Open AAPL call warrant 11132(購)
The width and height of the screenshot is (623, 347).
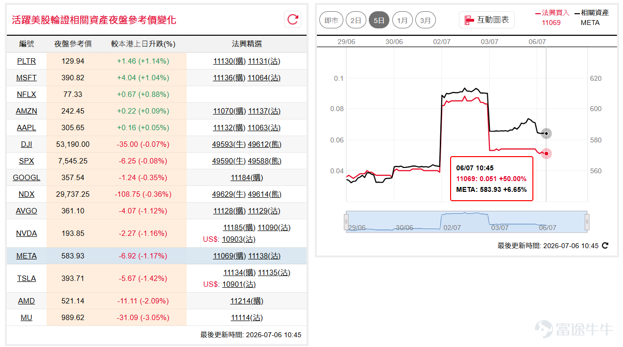pyautogui.click(x=229, y=128)
